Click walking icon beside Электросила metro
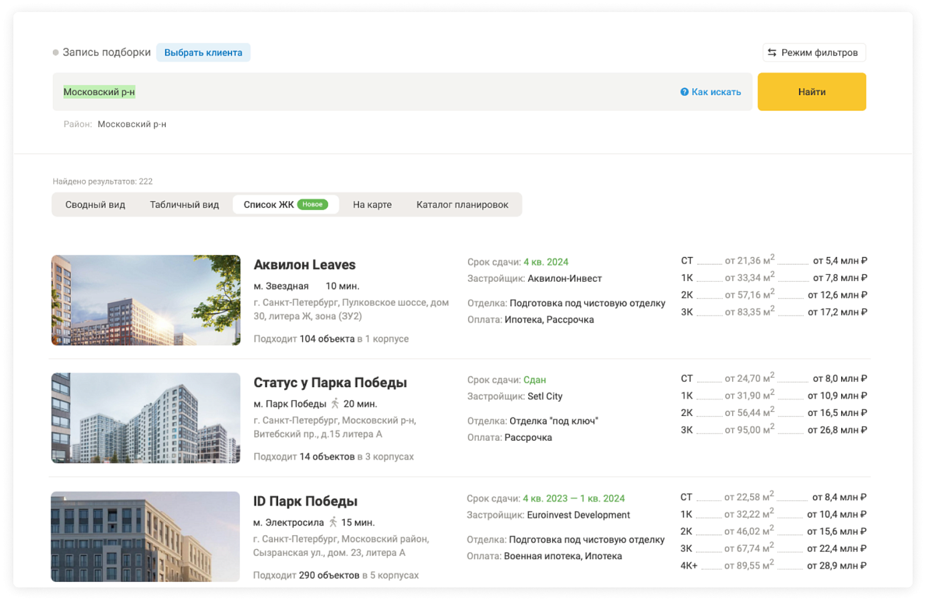Screen dimensions: 926x602 (x=333, y=522)
